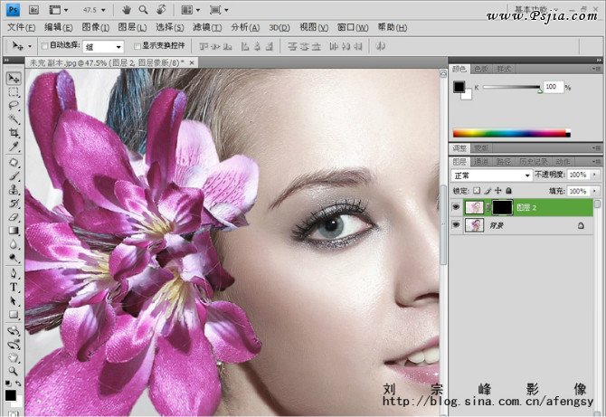This screenshot has height=417, width=606.
Task: Click the lock transparent pixels button
Action: [x=477, y=191]
